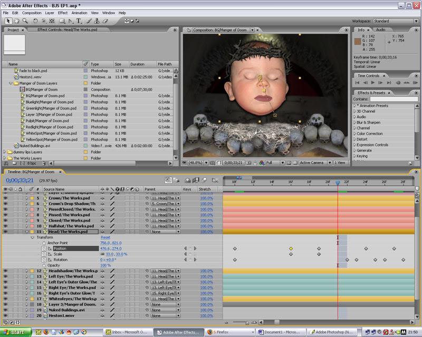
Task: Select the Type tool
Action: pos(79,21)
